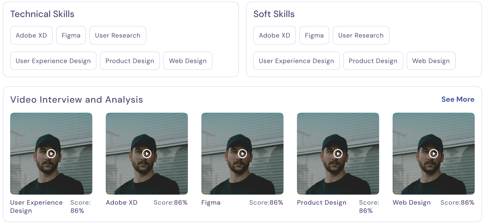Choose User Research in Soft Skills

(361, 35)
